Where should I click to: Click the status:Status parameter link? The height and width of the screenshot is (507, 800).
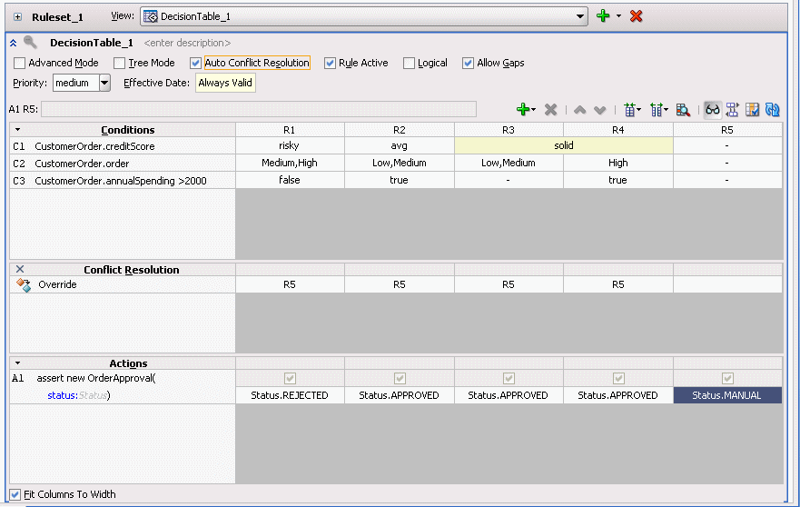click(77, 395)
